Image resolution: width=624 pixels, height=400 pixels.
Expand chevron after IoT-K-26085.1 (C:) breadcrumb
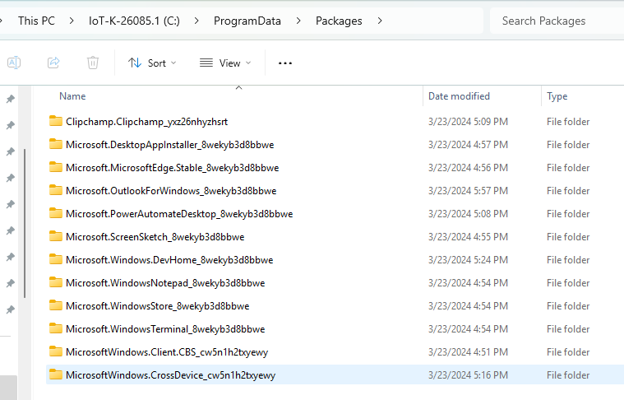click(x=196, y=21)
